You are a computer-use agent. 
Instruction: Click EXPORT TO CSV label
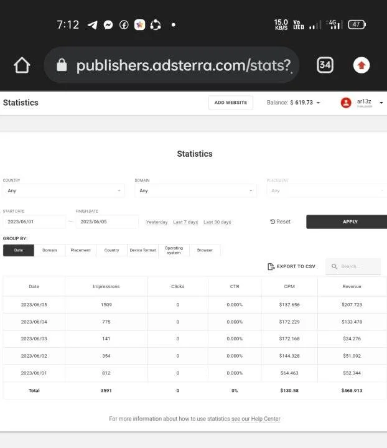click(x=296, y=266)
